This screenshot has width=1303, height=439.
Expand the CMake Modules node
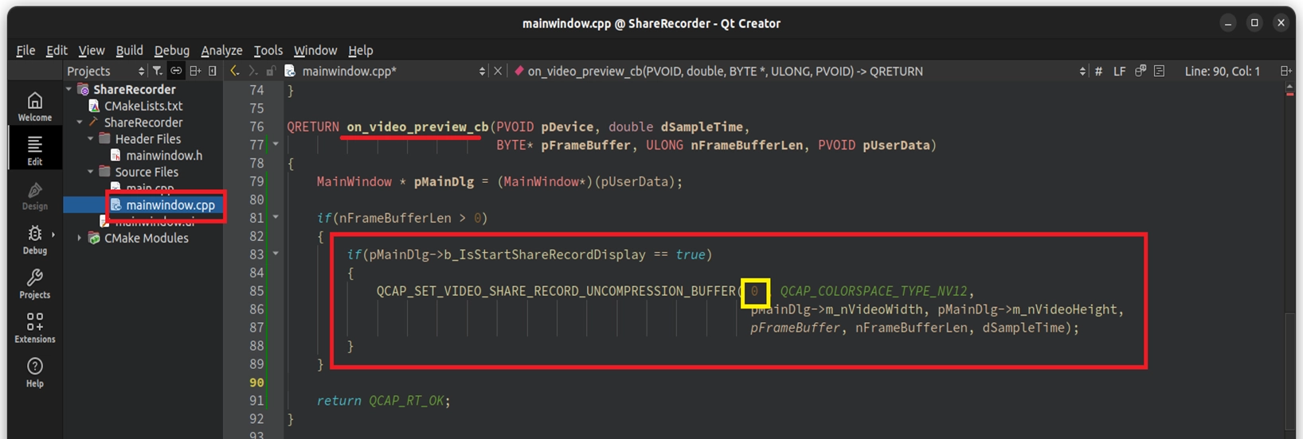pyautogui.click(x=79, y=238)
